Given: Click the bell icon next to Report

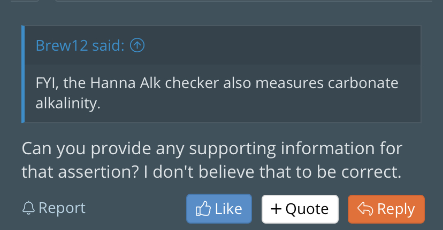Looking at the screenshot, I should click(x=28, y=208).
